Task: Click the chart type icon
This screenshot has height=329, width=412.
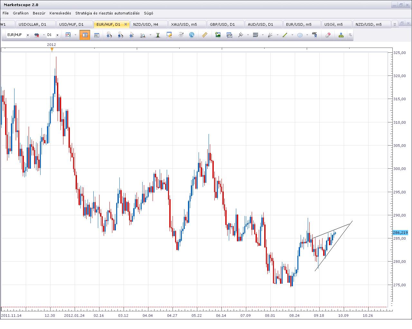Action: pyautogui.click(x=68, y=35)
